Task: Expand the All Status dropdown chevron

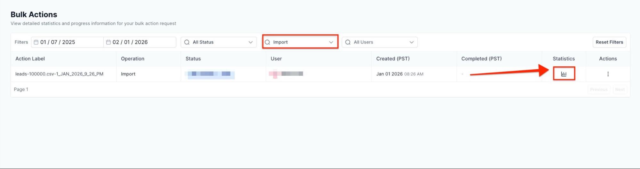Action: [250, 42]
